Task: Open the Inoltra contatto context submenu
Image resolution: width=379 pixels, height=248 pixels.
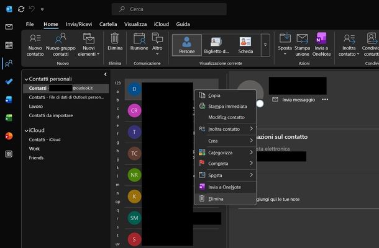Action: point(226,129)
